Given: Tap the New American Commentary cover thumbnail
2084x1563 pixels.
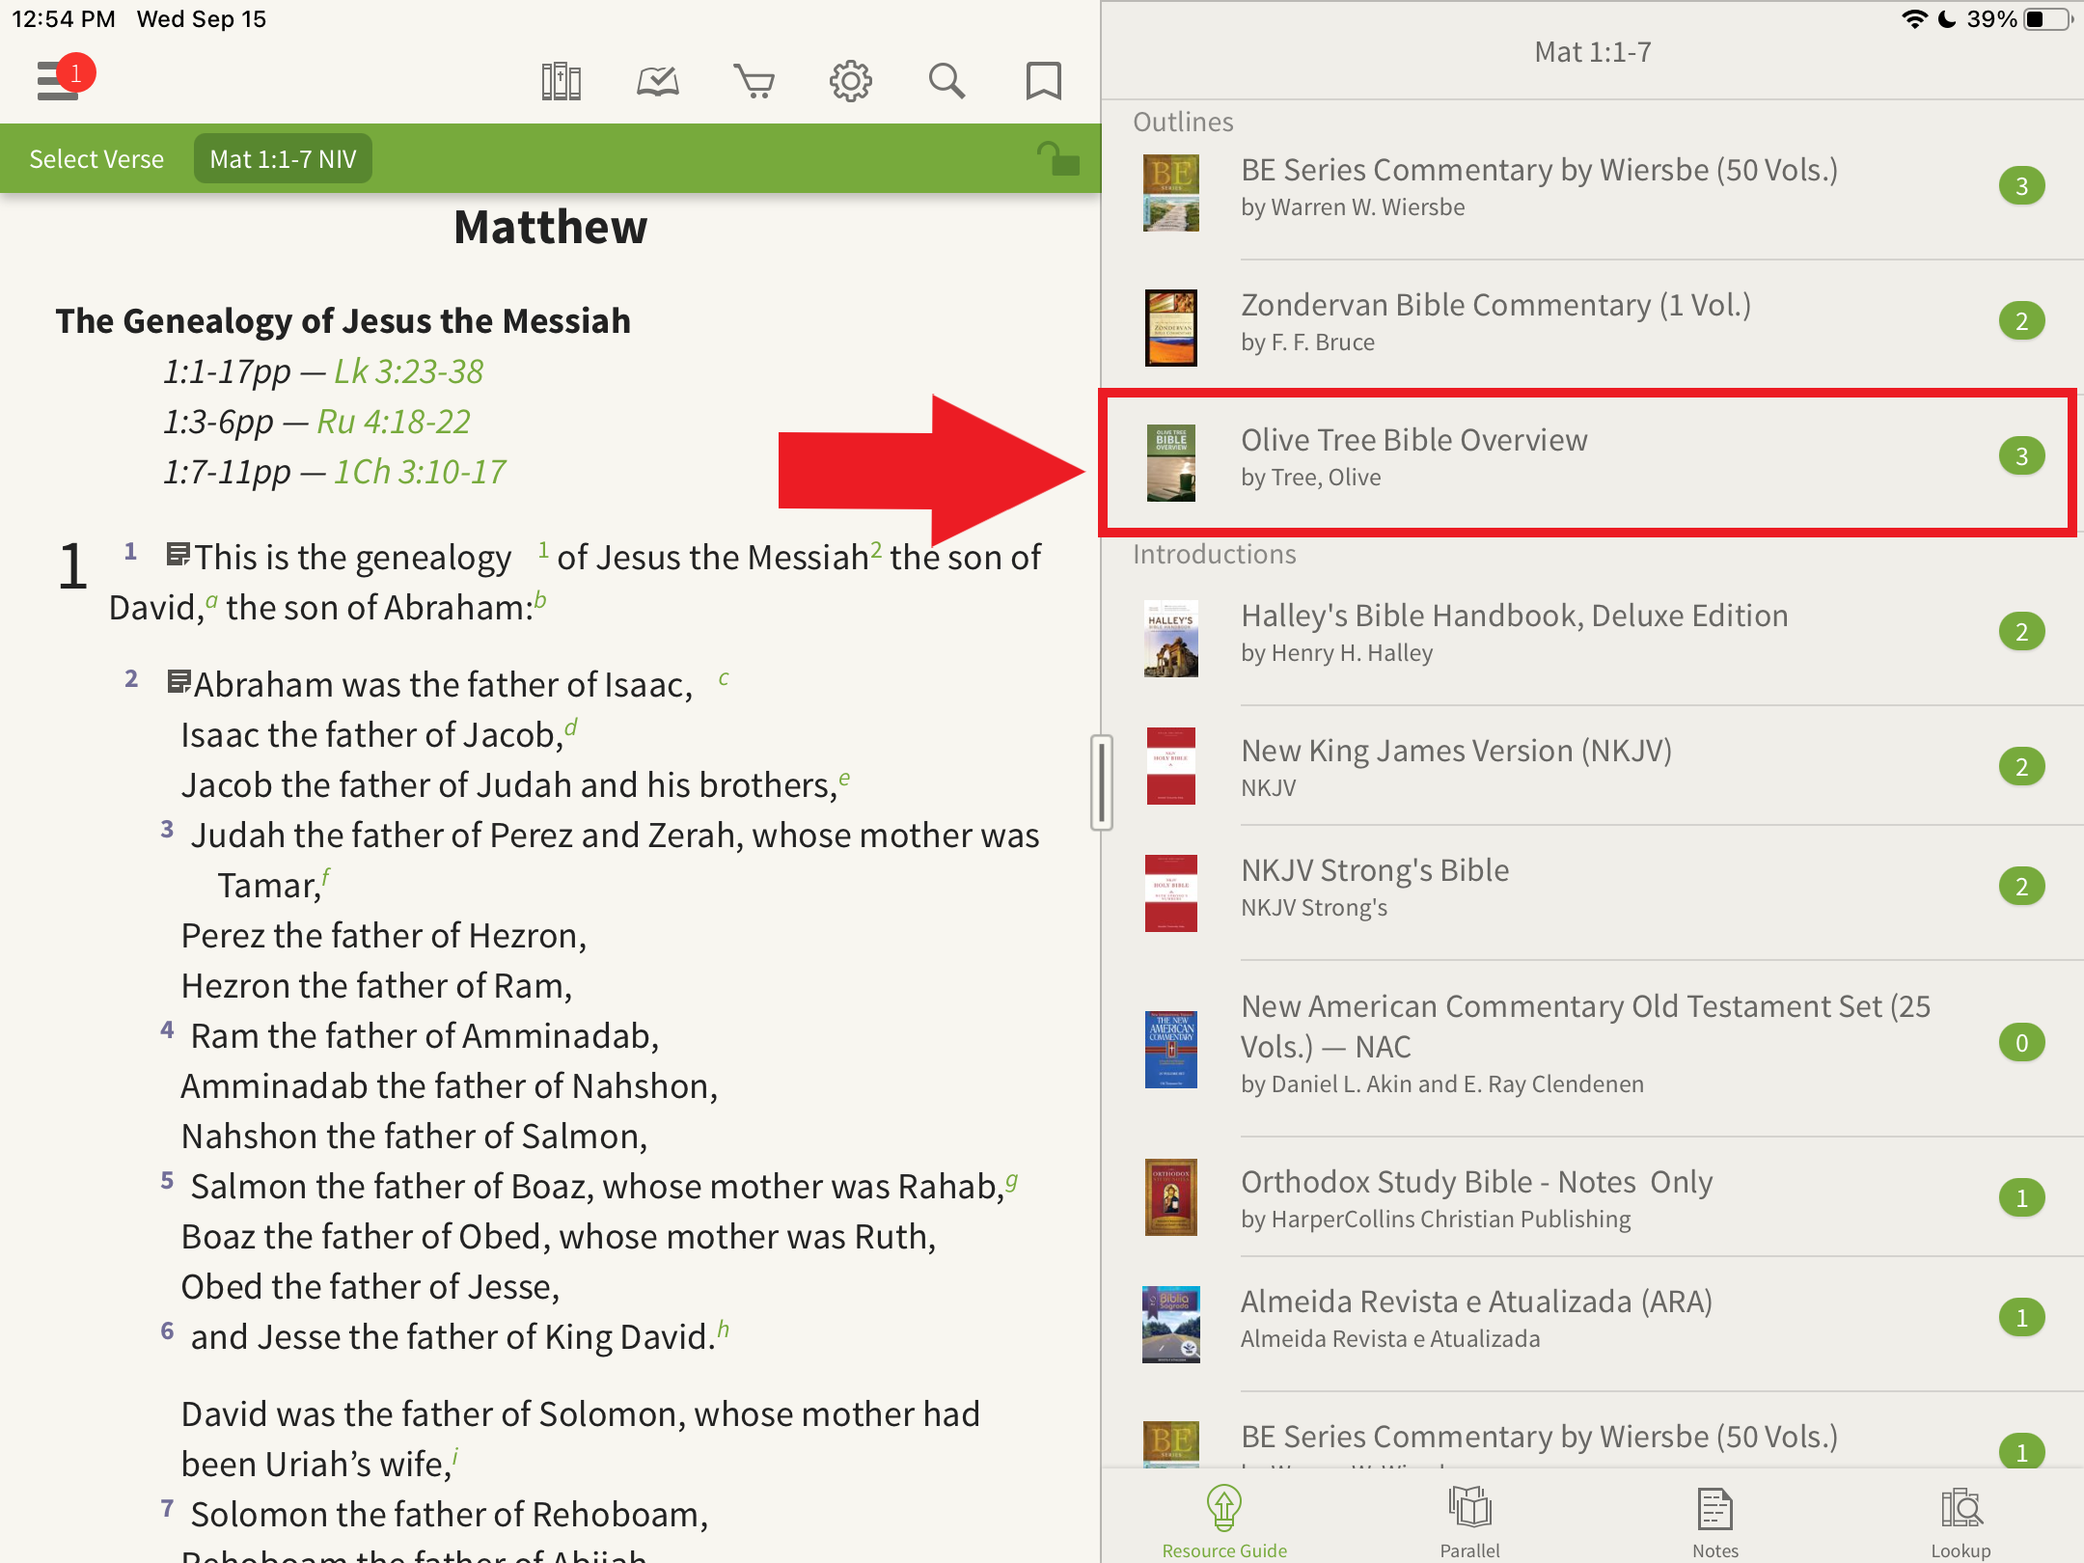Looking at the screenshot, I should 1171,1049.
